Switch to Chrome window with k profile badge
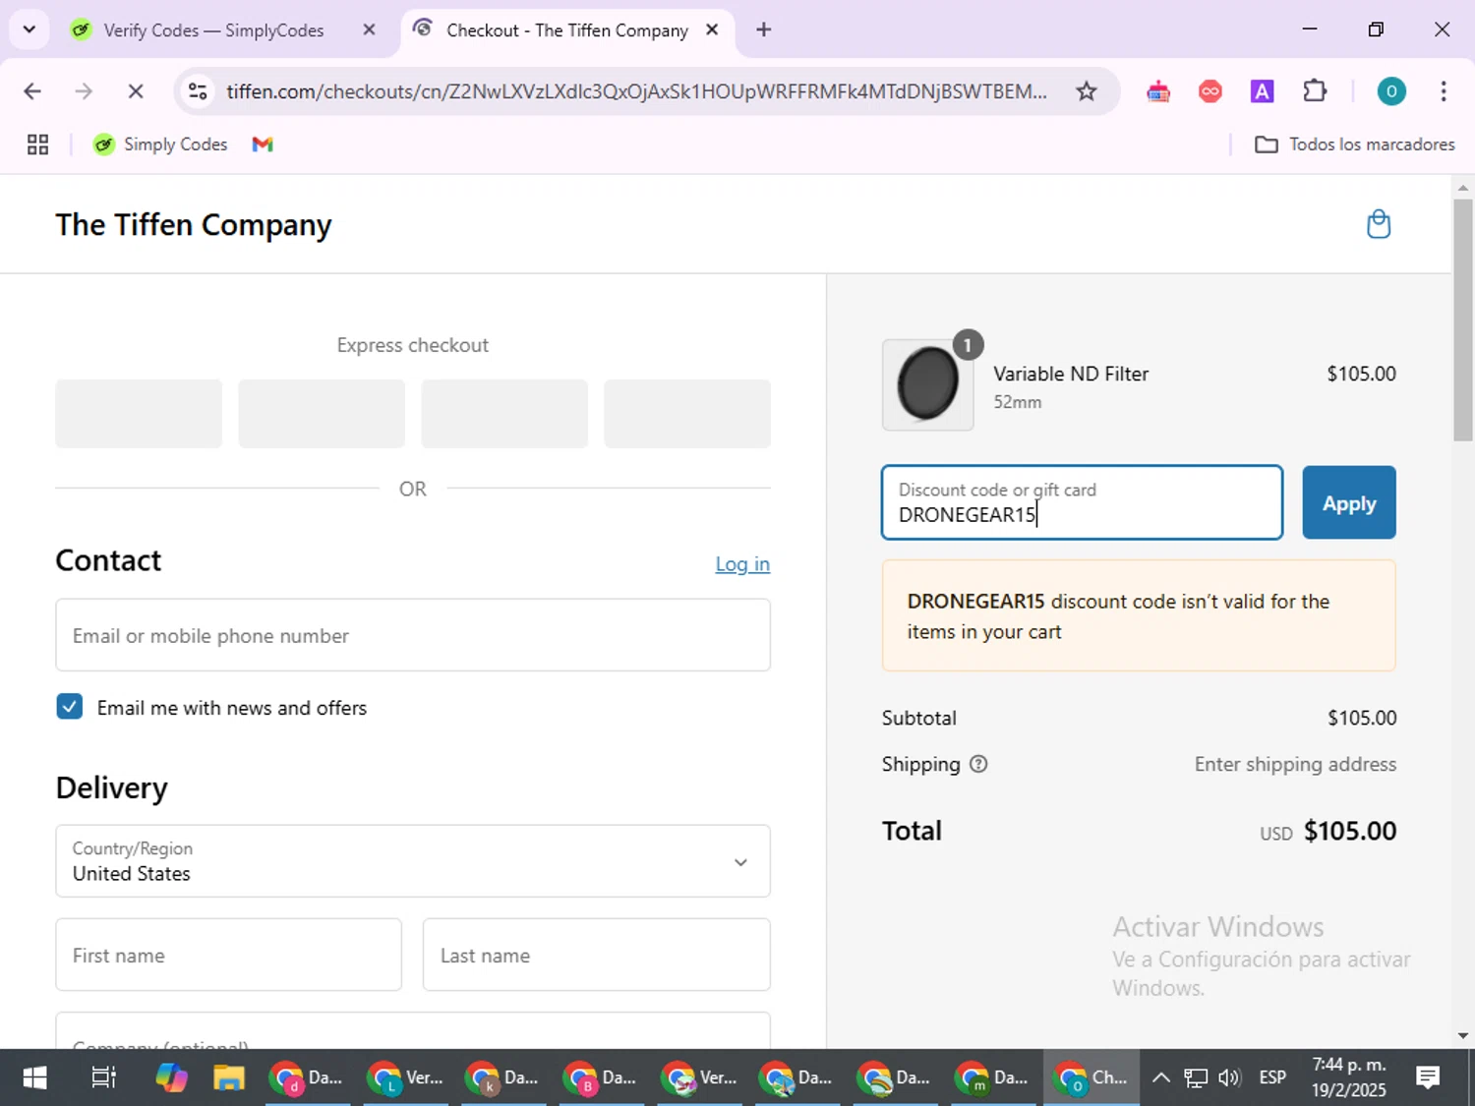The image size is (1475, 1106). click(x=502, y=1077)
